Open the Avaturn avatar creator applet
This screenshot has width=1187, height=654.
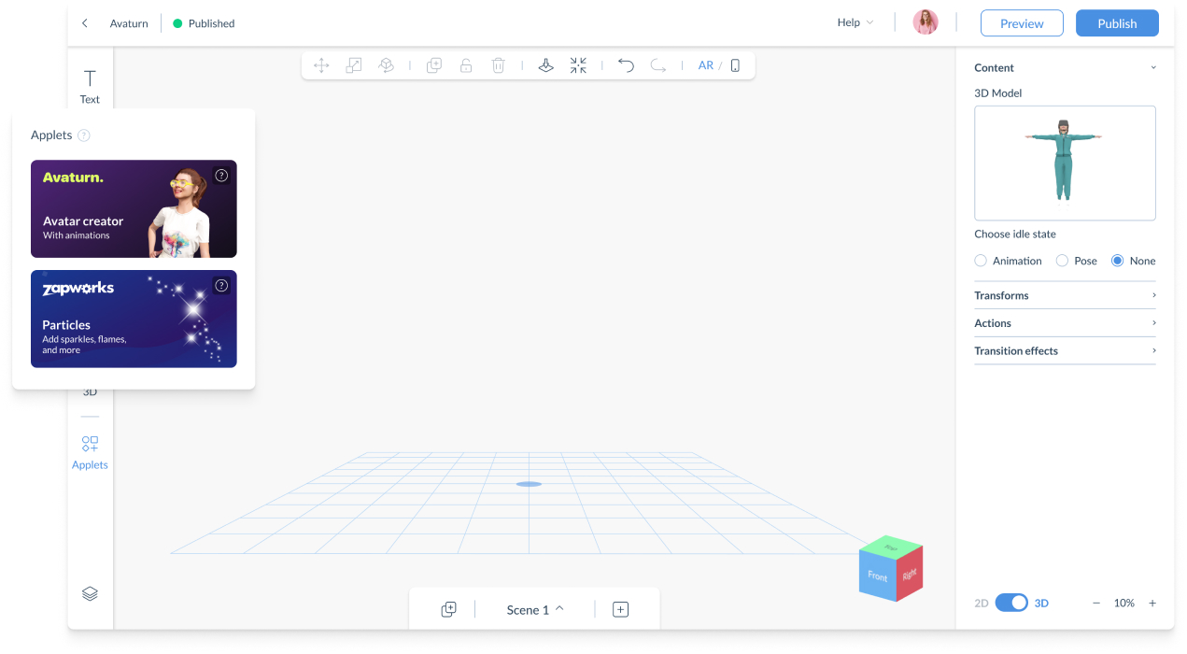tap(134, 208)
